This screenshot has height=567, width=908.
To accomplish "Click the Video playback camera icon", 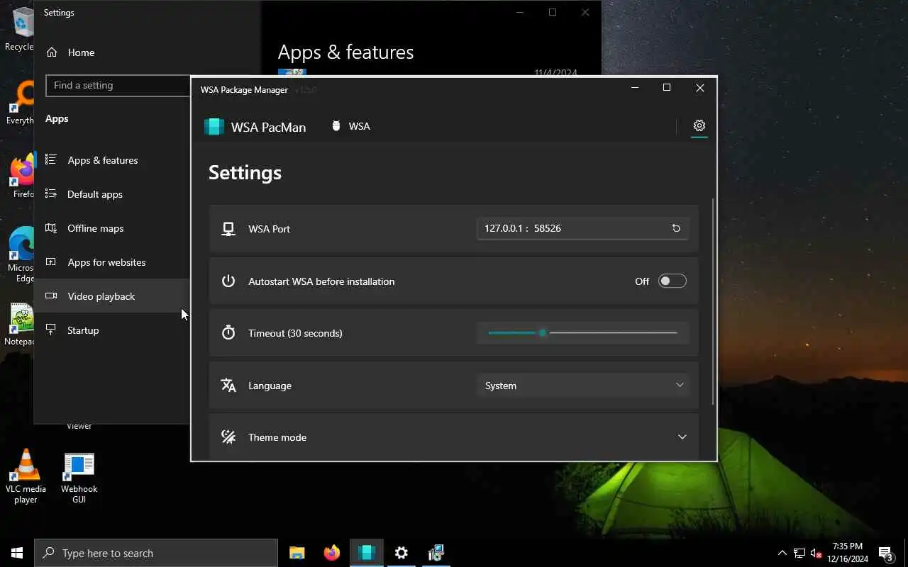I will coord(51,296).
